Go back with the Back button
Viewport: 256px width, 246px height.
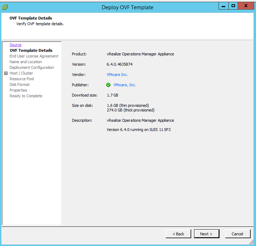(x=178, y=234)
